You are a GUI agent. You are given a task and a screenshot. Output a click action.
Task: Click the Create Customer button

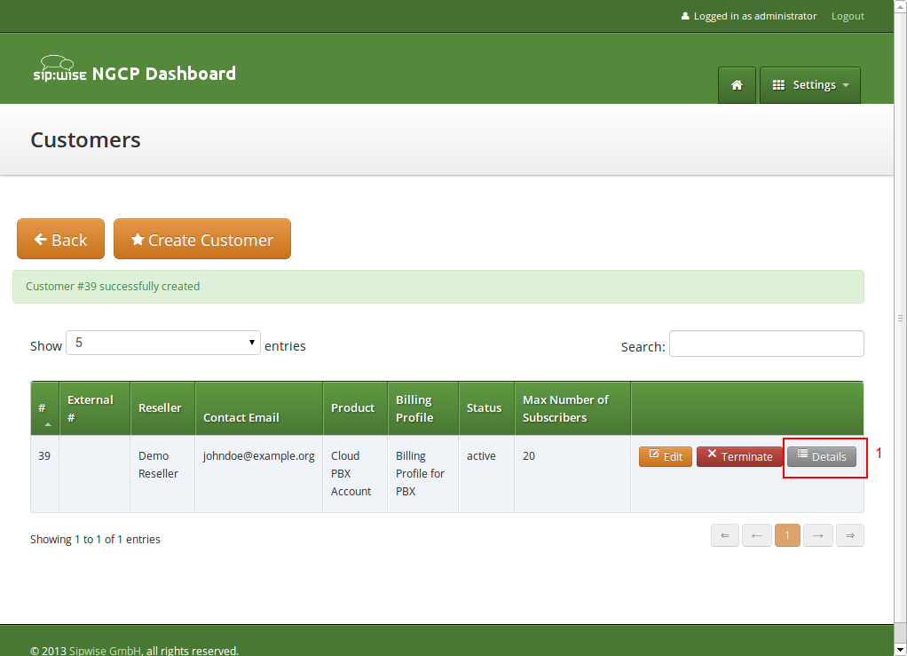[x=202, y=240]
